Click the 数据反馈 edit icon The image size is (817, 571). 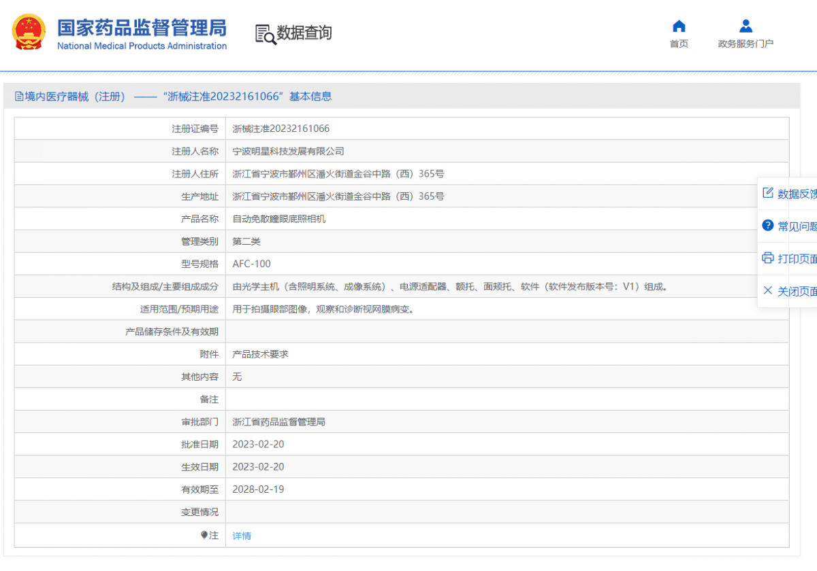[768, 193]
